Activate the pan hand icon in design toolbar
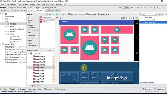The height and width of the screenshot is (94, 167). 133,18
